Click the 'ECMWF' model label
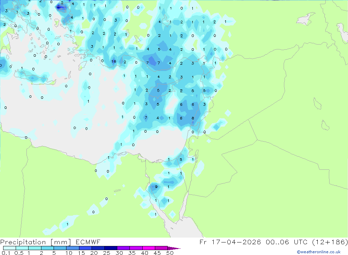348x255 pixels. pyautogui.click(x=88, y=242)
